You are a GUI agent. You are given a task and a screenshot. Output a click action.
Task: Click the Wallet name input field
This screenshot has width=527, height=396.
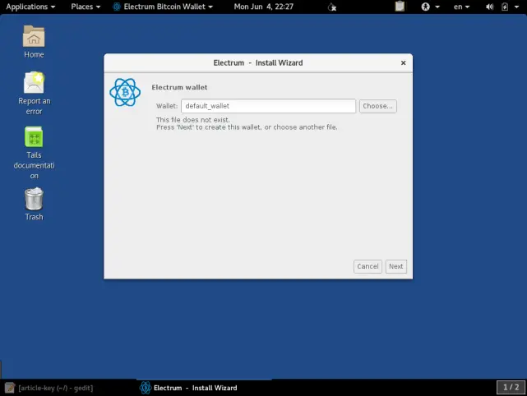(x=268, y=106)
